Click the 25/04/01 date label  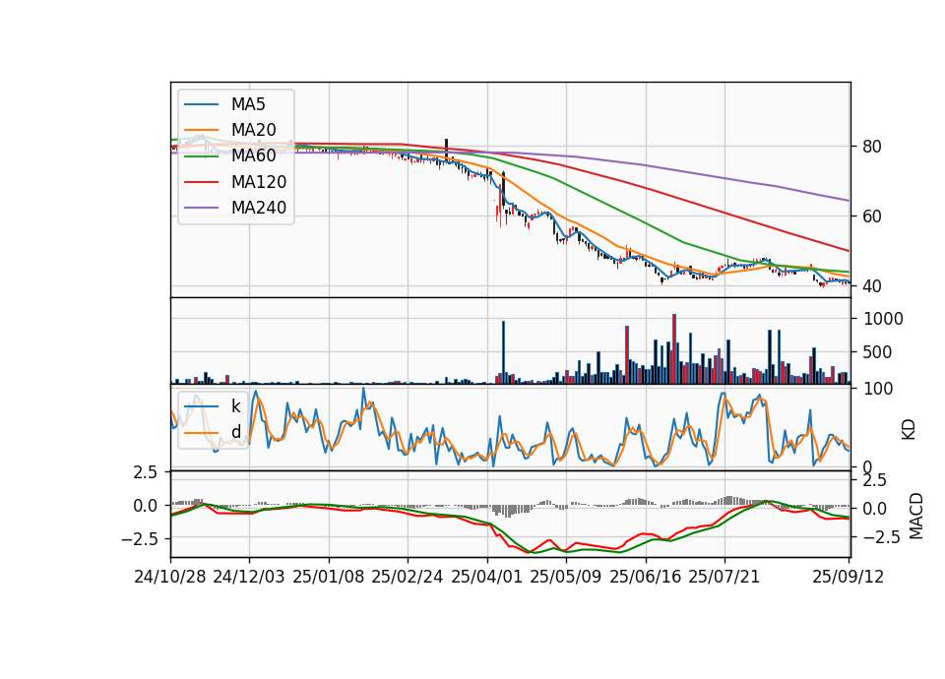coord(487,577)
